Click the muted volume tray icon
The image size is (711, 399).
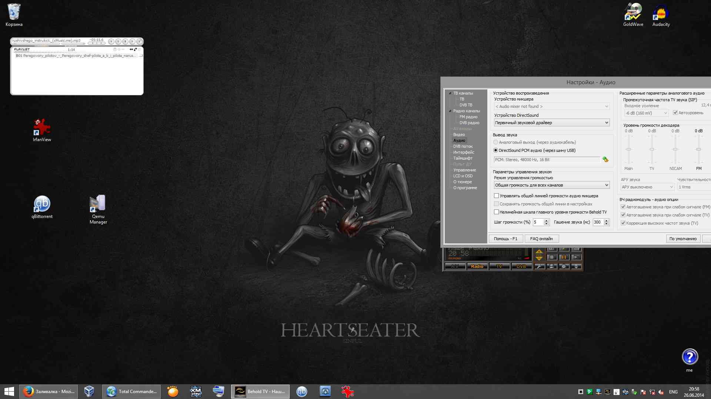(661, 392)
